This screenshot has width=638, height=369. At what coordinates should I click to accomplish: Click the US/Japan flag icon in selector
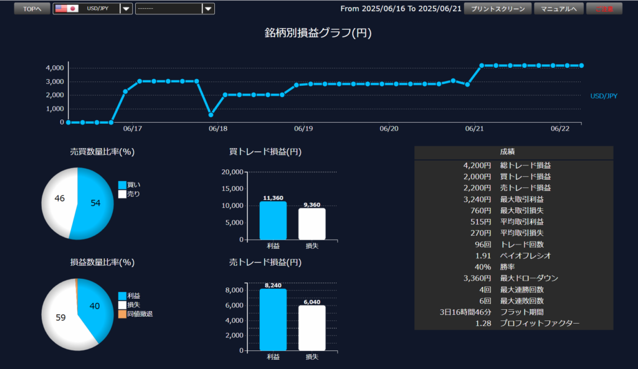pyautogui.click(x=66, y=9)
